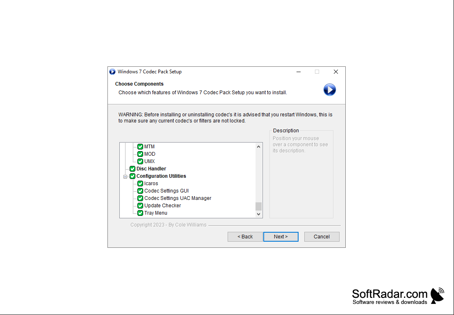Toggle the Icaros checkbox
Screen dimensions: 454x315
(x=140, y=184)
